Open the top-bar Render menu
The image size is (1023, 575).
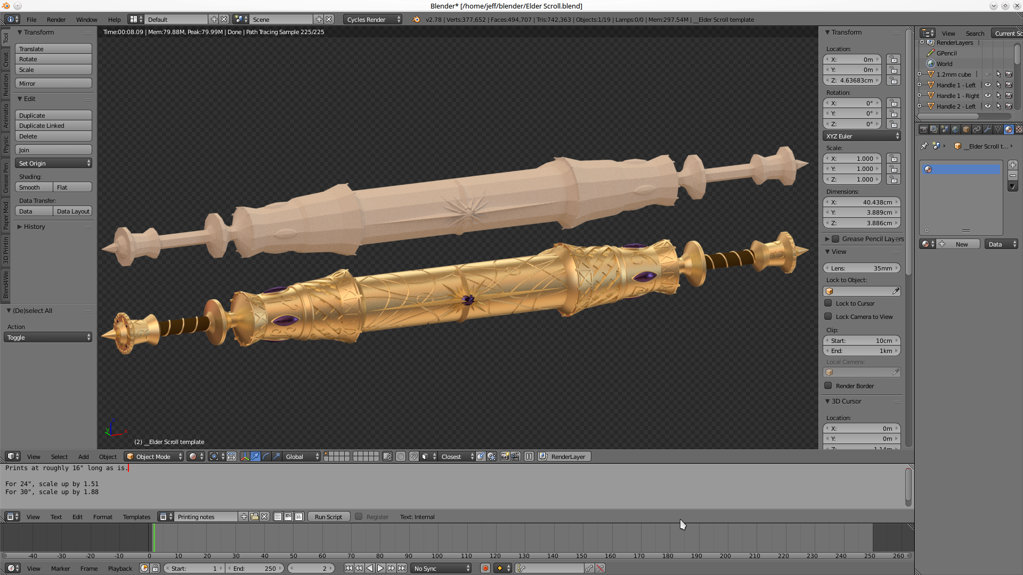(56, 19)
